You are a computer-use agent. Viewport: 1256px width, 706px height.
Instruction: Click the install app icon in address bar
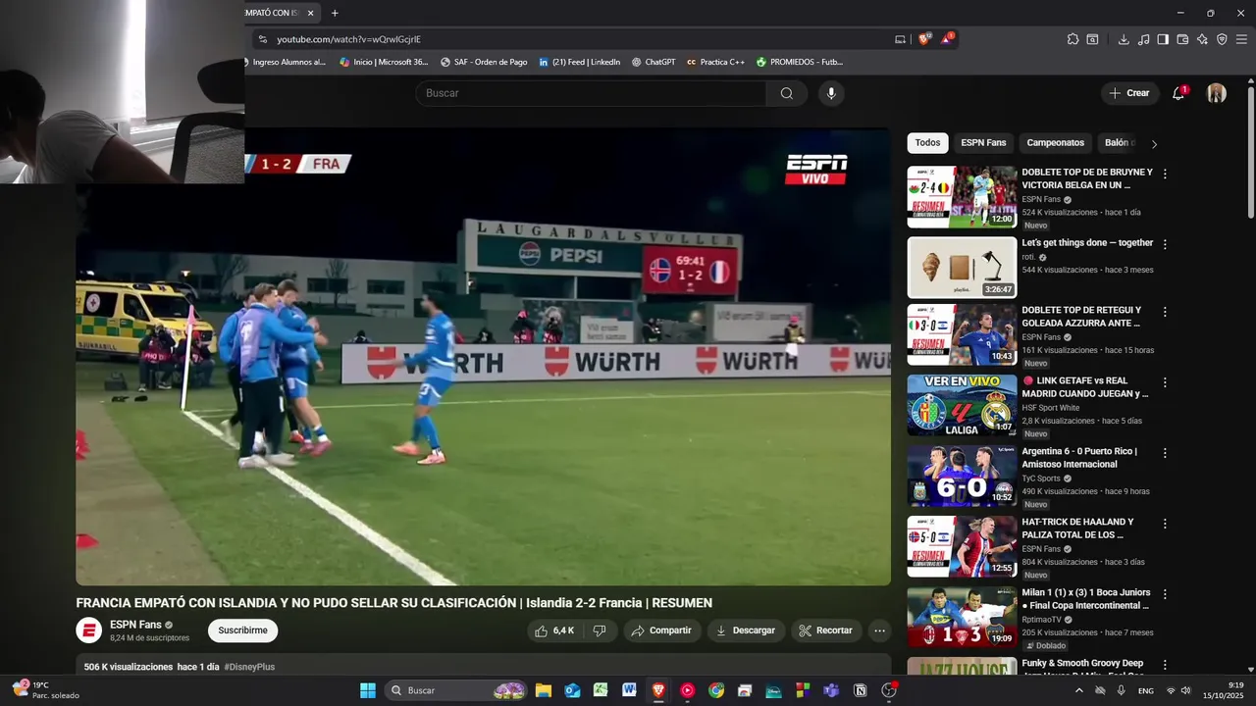point(900,39)
